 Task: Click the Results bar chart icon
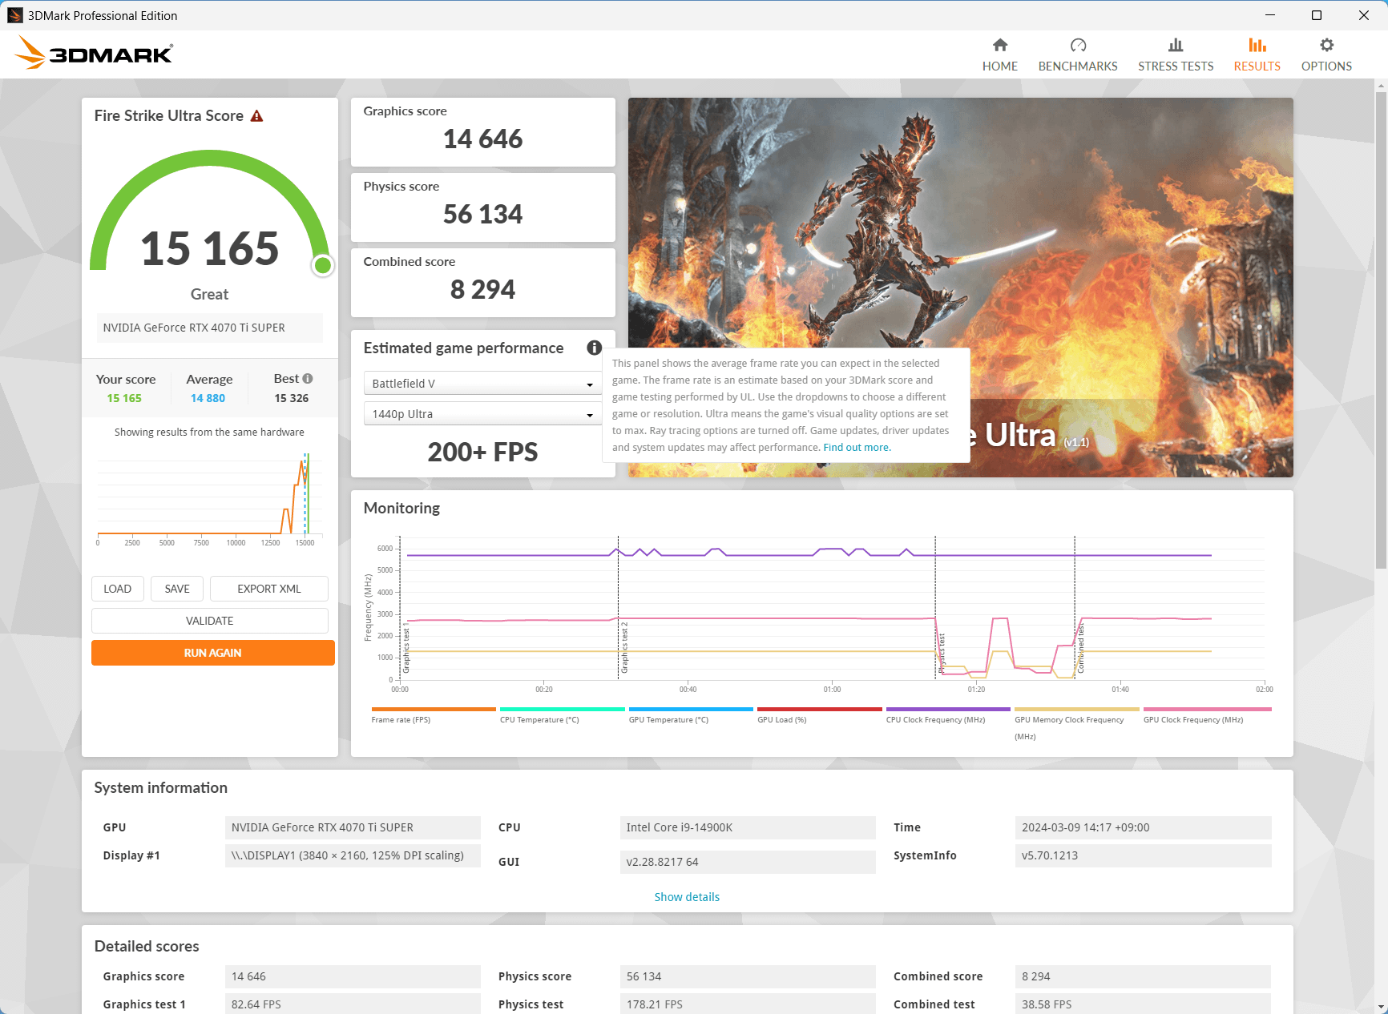pos(1257,45)
